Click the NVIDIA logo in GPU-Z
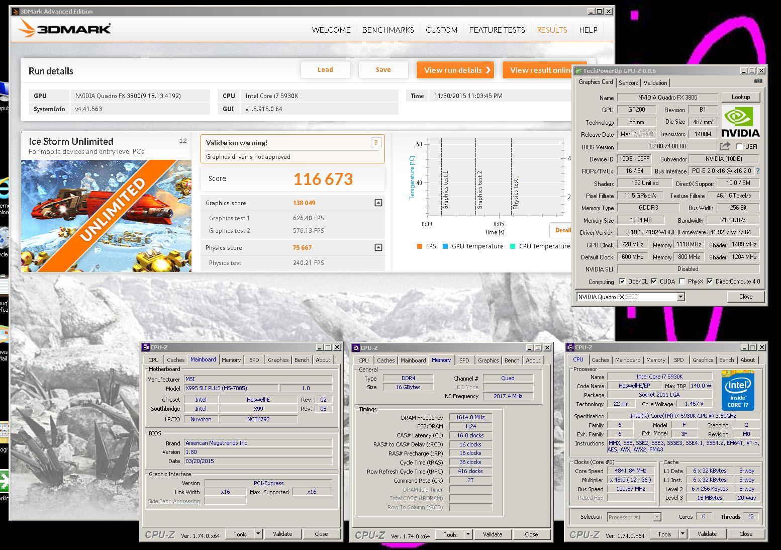 (x=740, y=122)
